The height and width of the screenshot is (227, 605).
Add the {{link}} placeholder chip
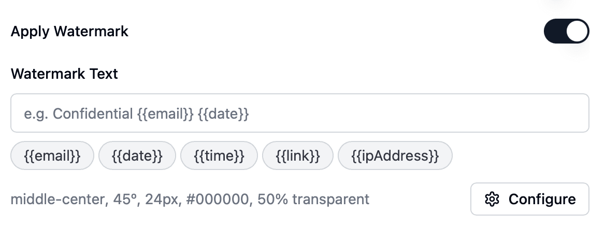(297, 155)
